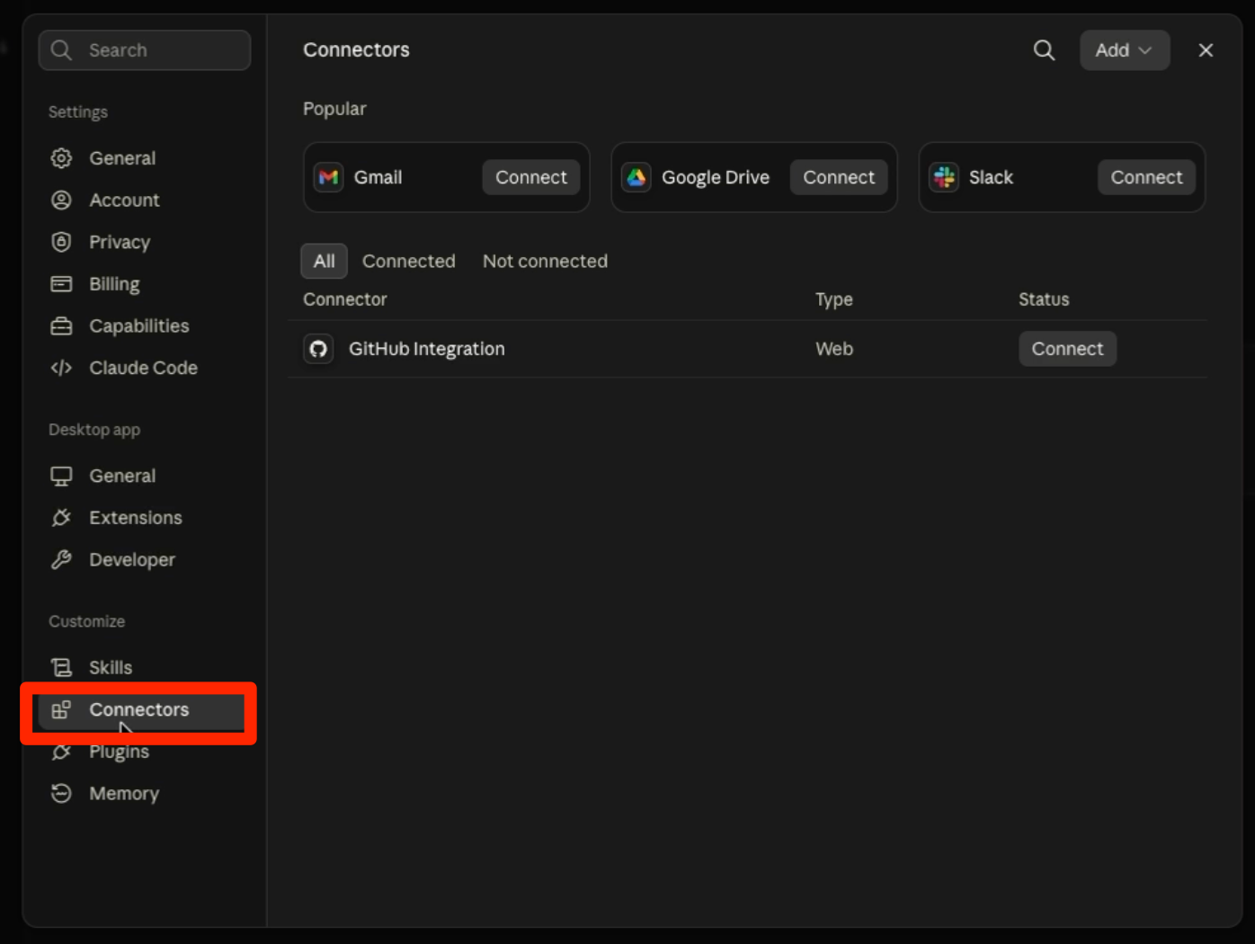The width and height of the screenshot is (1255, 944).
Task: Open Skills label under Customize
Action: pyautogui.click(x=111, y=667)
